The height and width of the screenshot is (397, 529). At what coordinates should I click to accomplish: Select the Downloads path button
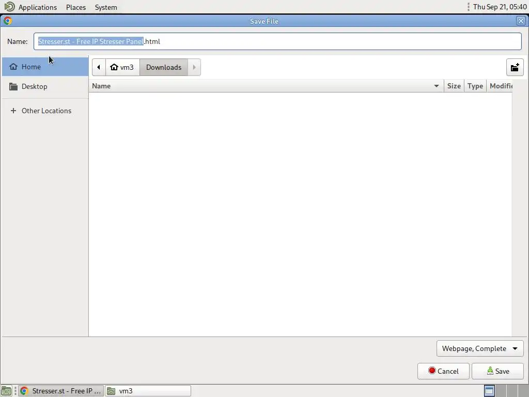[164, 67]
